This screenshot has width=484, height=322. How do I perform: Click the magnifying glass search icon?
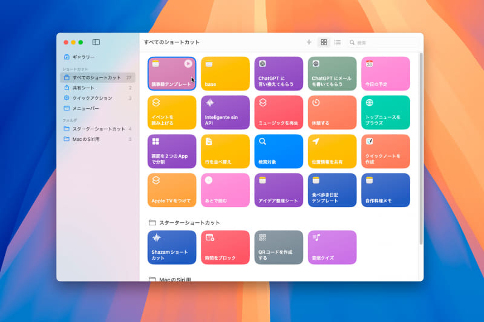[x=352, y=42]
